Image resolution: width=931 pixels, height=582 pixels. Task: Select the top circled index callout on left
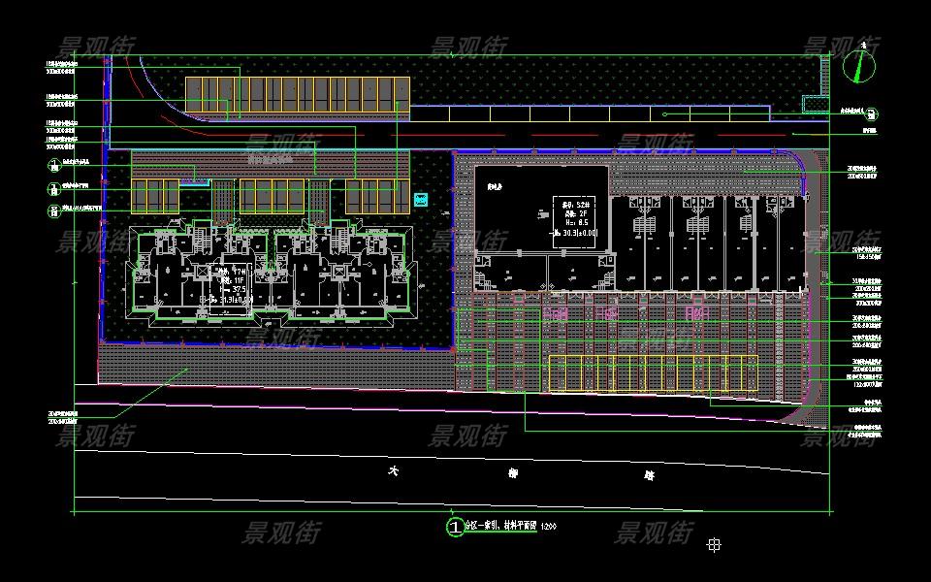52,164
